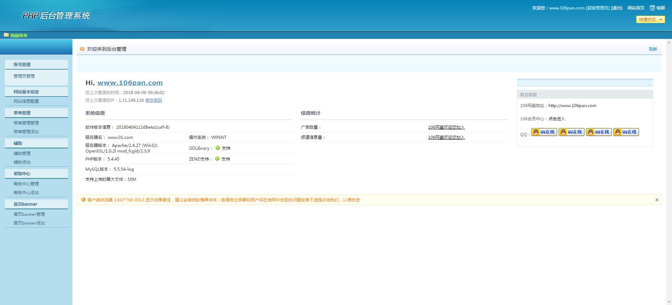
Task: Click the fourth QQ在线 button
Action: 626,132
